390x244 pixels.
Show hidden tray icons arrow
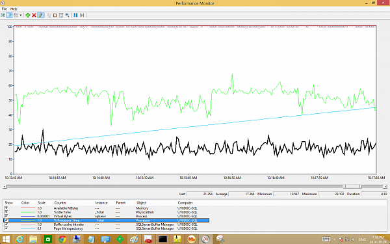click(x=334, y=239)
